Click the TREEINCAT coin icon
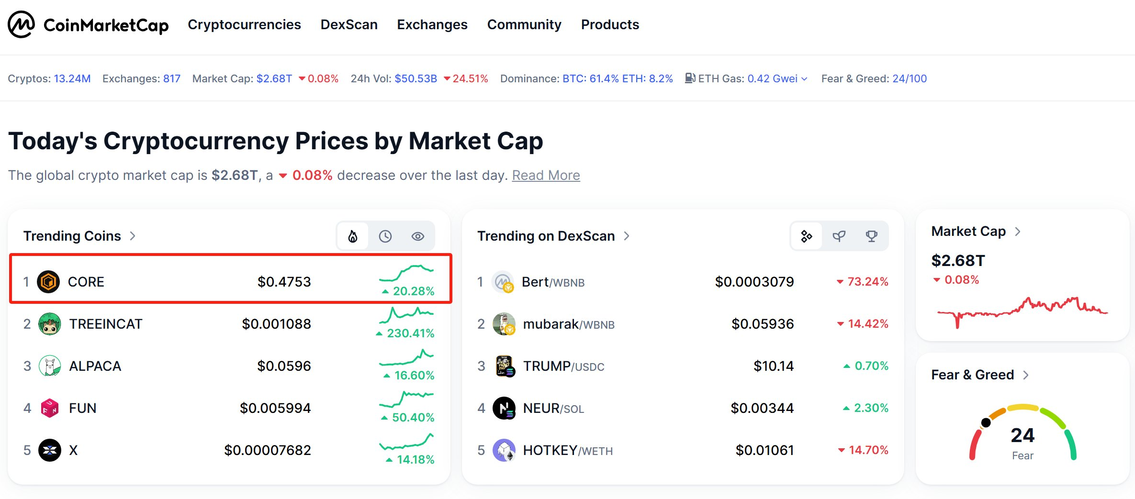 tap(49, 324)
